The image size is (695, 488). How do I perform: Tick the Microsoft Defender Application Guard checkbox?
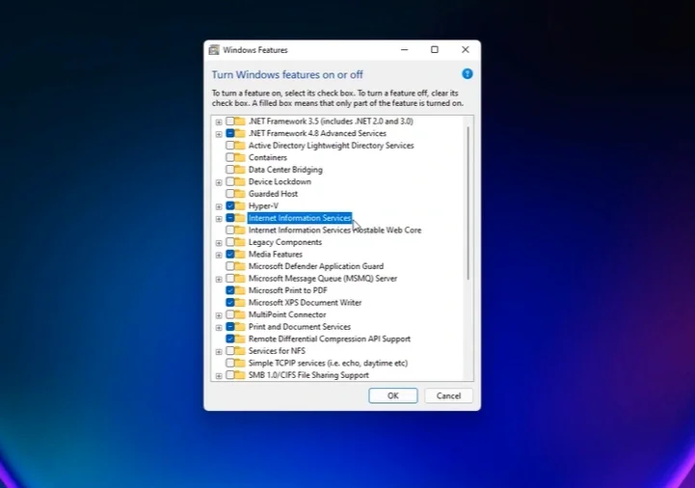coord(230,266)
